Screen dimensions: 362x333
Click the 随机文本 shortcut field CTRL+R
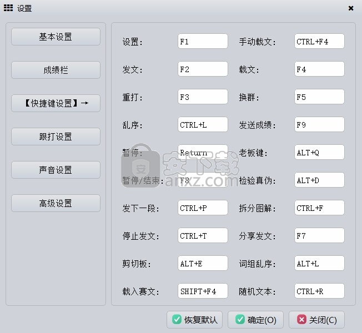319,291
